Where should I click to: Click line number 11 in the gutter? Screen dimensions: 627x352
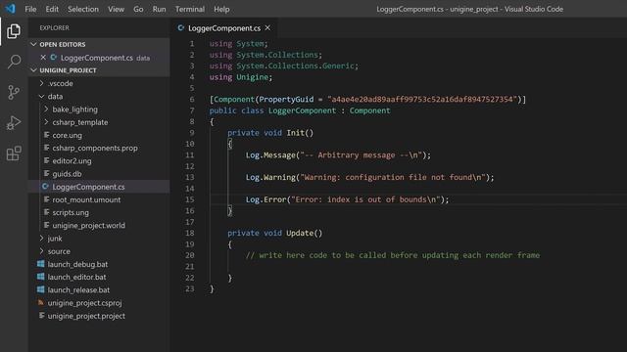(189, 154)
